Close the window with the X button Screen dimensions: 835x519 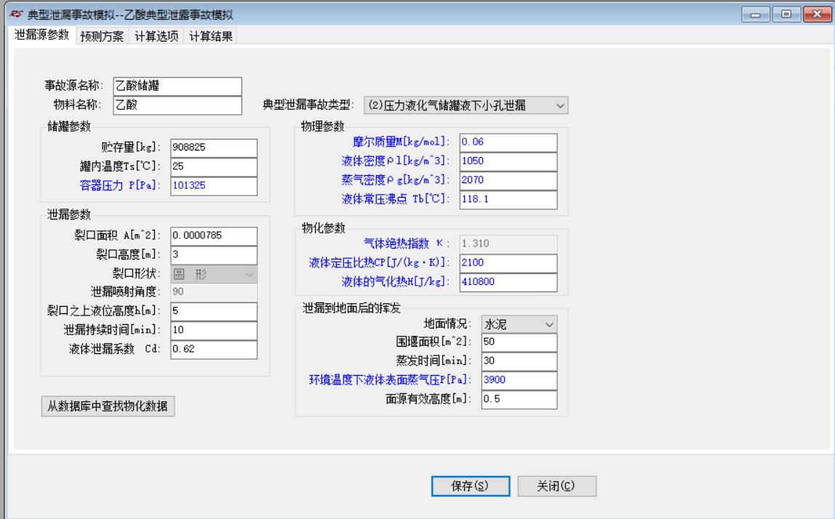[x=817, y=15]
